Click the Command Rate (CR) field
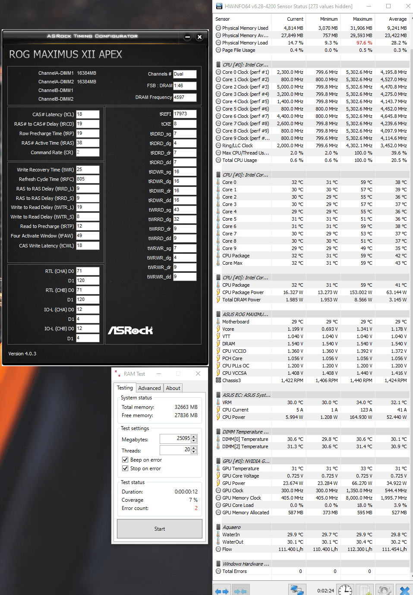The height and width of the screenshot is (595, 413). coord(88,152)
